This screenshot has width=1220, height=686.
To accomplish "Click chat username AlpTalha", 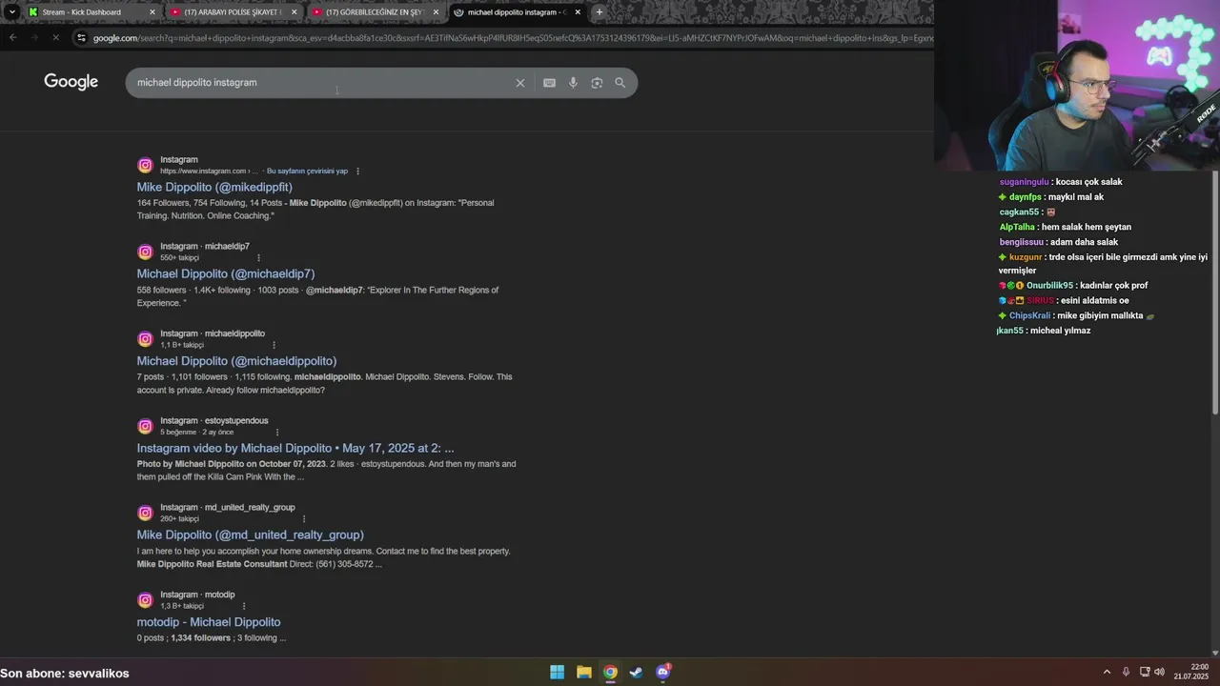I will pyautogui.click(x=1017, y=227).
